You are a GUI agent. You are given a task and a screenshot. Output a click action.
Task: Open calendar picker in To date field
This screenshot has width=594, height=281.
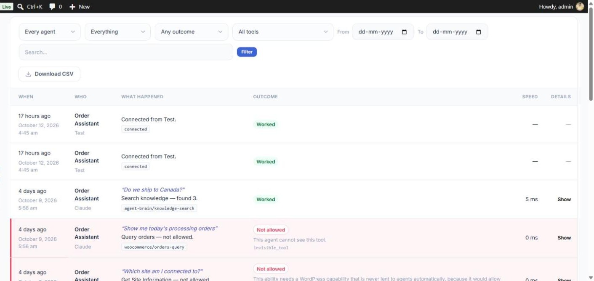click(x=479, y=32)
